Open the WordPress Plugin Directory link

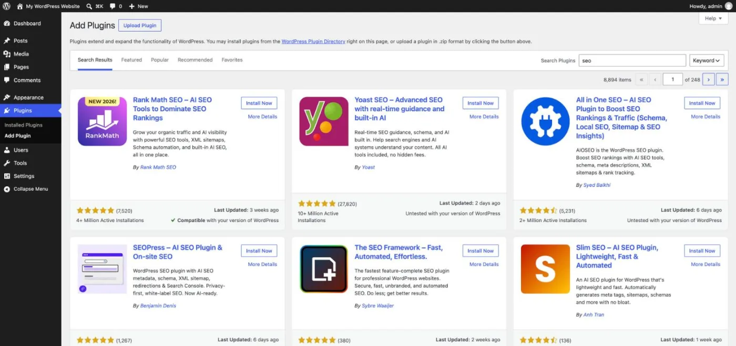point(313,41)
